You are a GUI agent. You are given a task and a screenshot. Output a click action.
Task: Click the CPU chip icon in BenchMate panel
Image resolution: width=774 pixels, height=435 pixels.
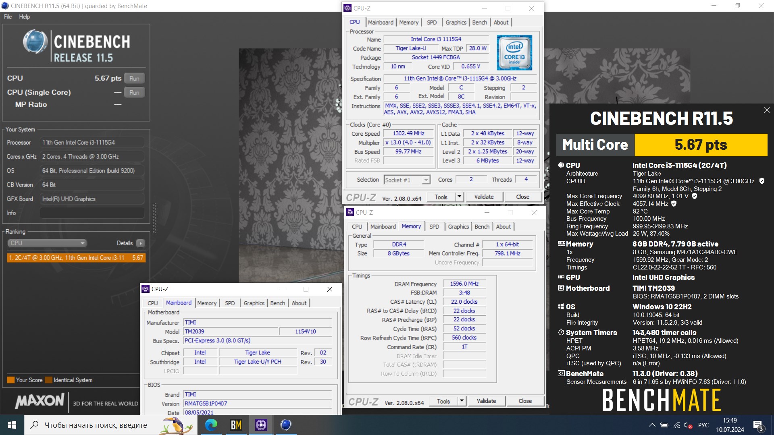point(561,165)
